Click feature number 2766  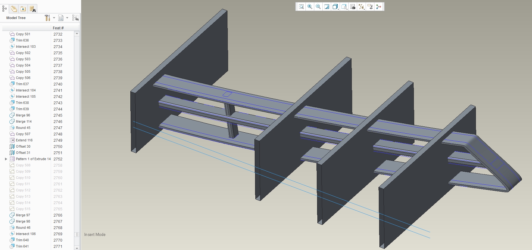coord(58,215)
